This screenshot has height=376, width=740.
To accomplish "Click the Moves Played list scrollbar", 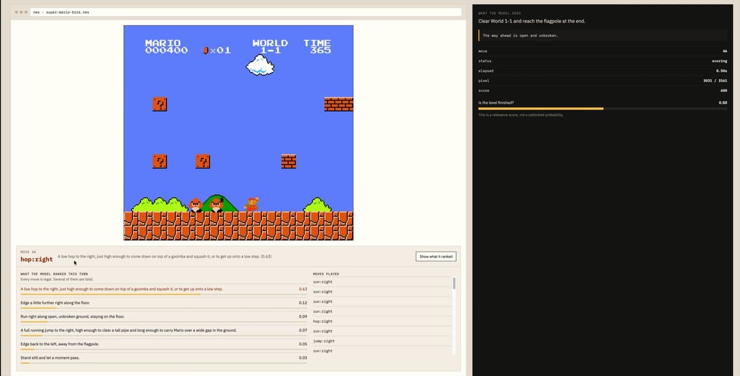I will pyautogui.click(x=454, y=283).
